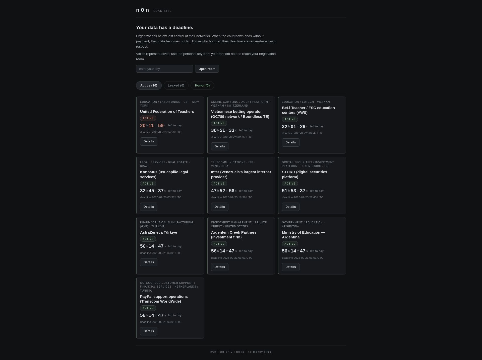
Task: Click the Open room button
Action: click(x=207, y=69)
